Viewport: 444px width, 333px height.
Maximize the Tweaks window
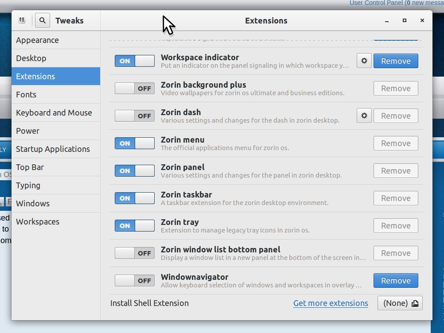point(405,20)
